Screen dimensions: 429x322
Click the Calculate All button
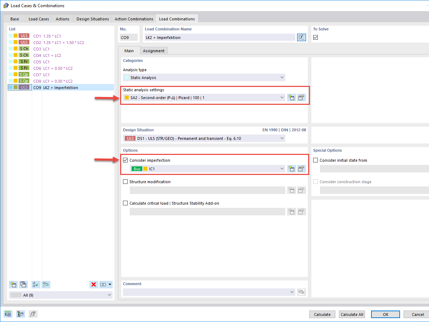click(x=352, y=314)
